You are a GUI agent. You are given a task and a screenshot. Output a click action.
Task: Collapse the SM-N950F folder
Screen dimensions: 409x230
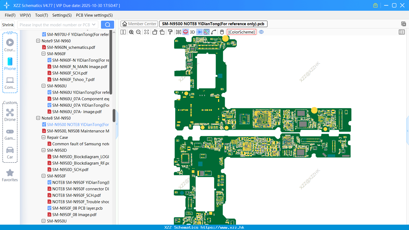[44, 176]
